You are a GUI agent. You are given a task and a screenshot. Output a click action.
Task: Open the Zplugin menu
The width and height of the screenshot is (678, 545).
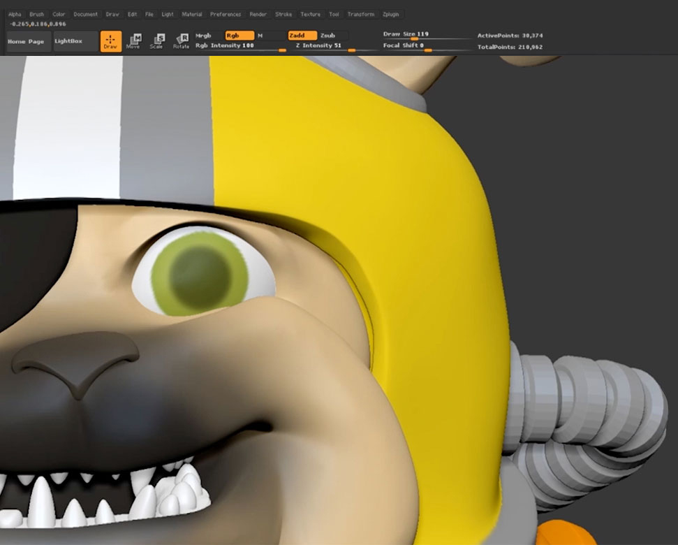[x=391, y=14]
